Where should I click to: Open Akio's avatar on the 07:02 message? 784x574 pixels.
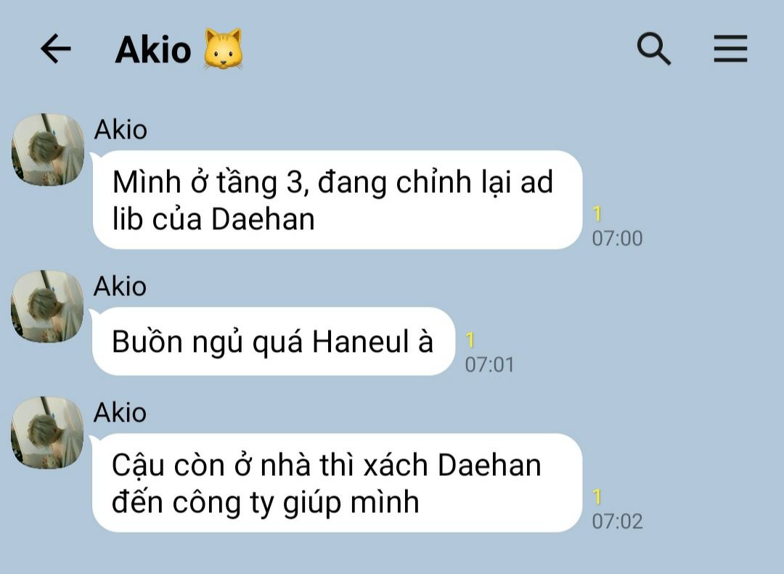coord(47,432)
